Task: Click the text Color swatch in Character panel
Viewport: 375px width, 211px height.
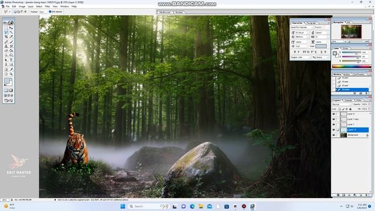Action: pyautogui.click(x=321, y=46)
